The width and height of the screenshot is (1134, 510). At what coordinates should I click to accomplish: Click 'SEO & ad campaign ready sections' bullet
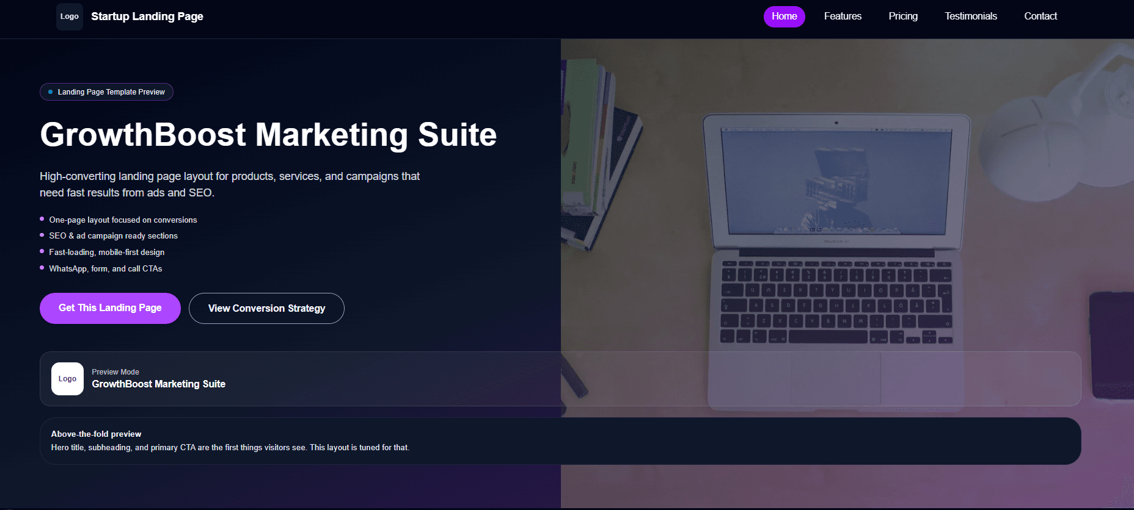(x=113, y=235)
